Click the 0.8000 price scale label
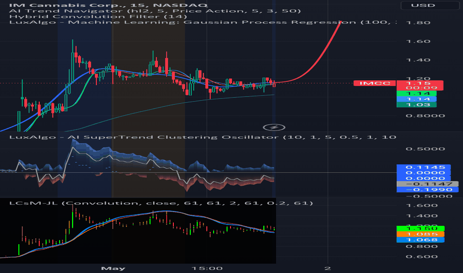The width and height of the screenshot is (463, 273). (x=425, y=116)
